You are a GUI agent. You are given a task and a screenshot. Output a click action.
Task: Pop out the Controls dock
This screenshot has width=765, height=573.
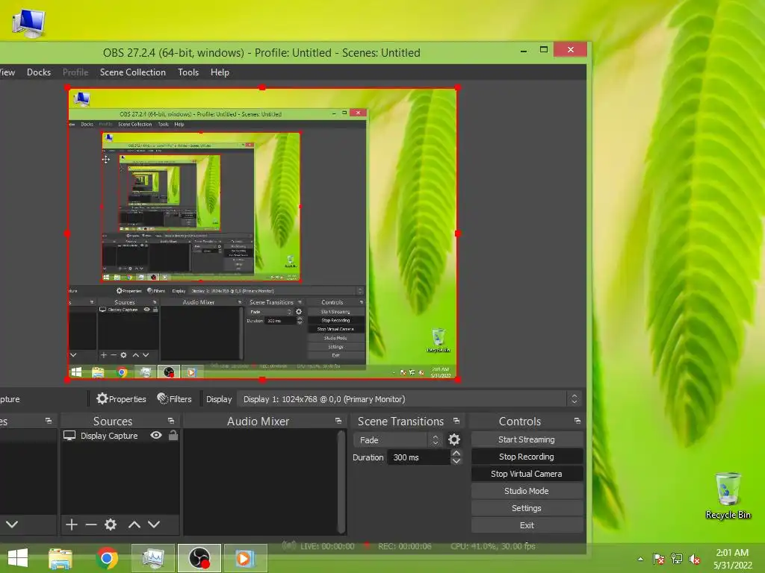pyautogui.click(x=577, y=421)
